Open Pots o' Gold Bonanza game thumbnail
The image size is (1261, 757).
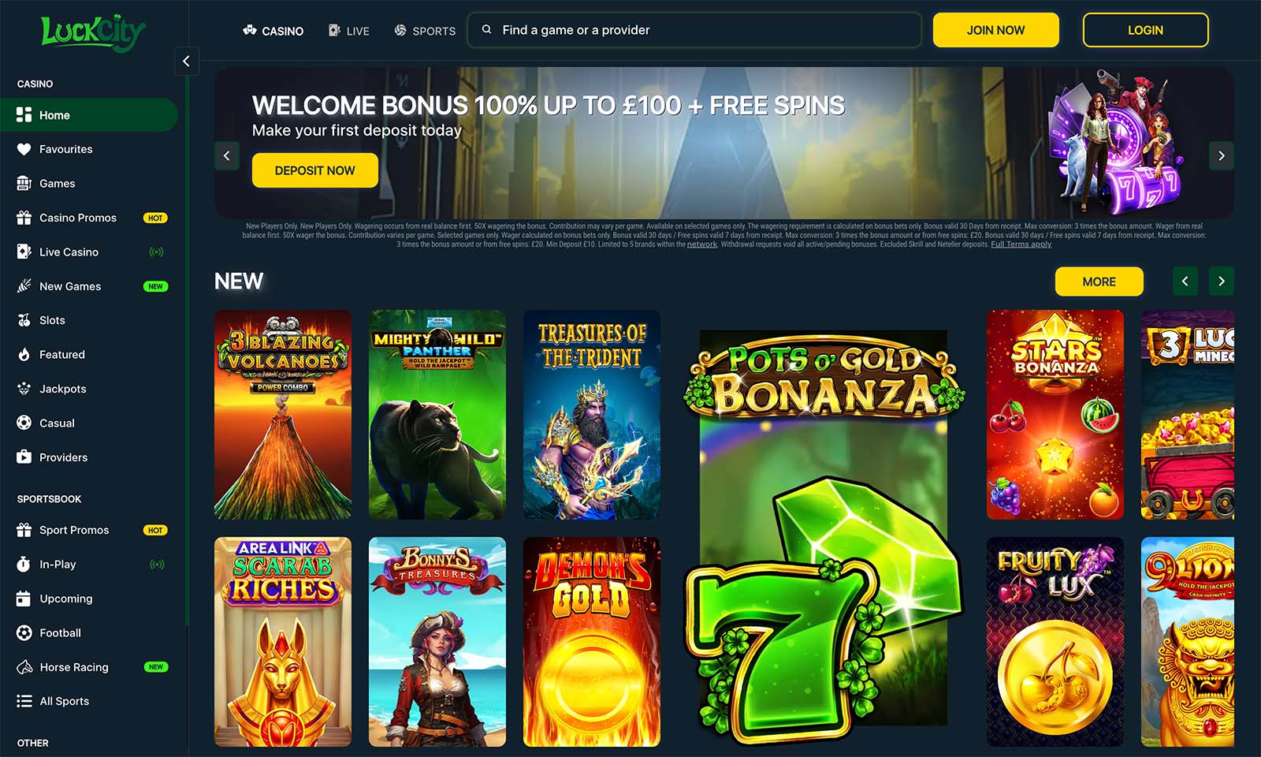point(824,528)
